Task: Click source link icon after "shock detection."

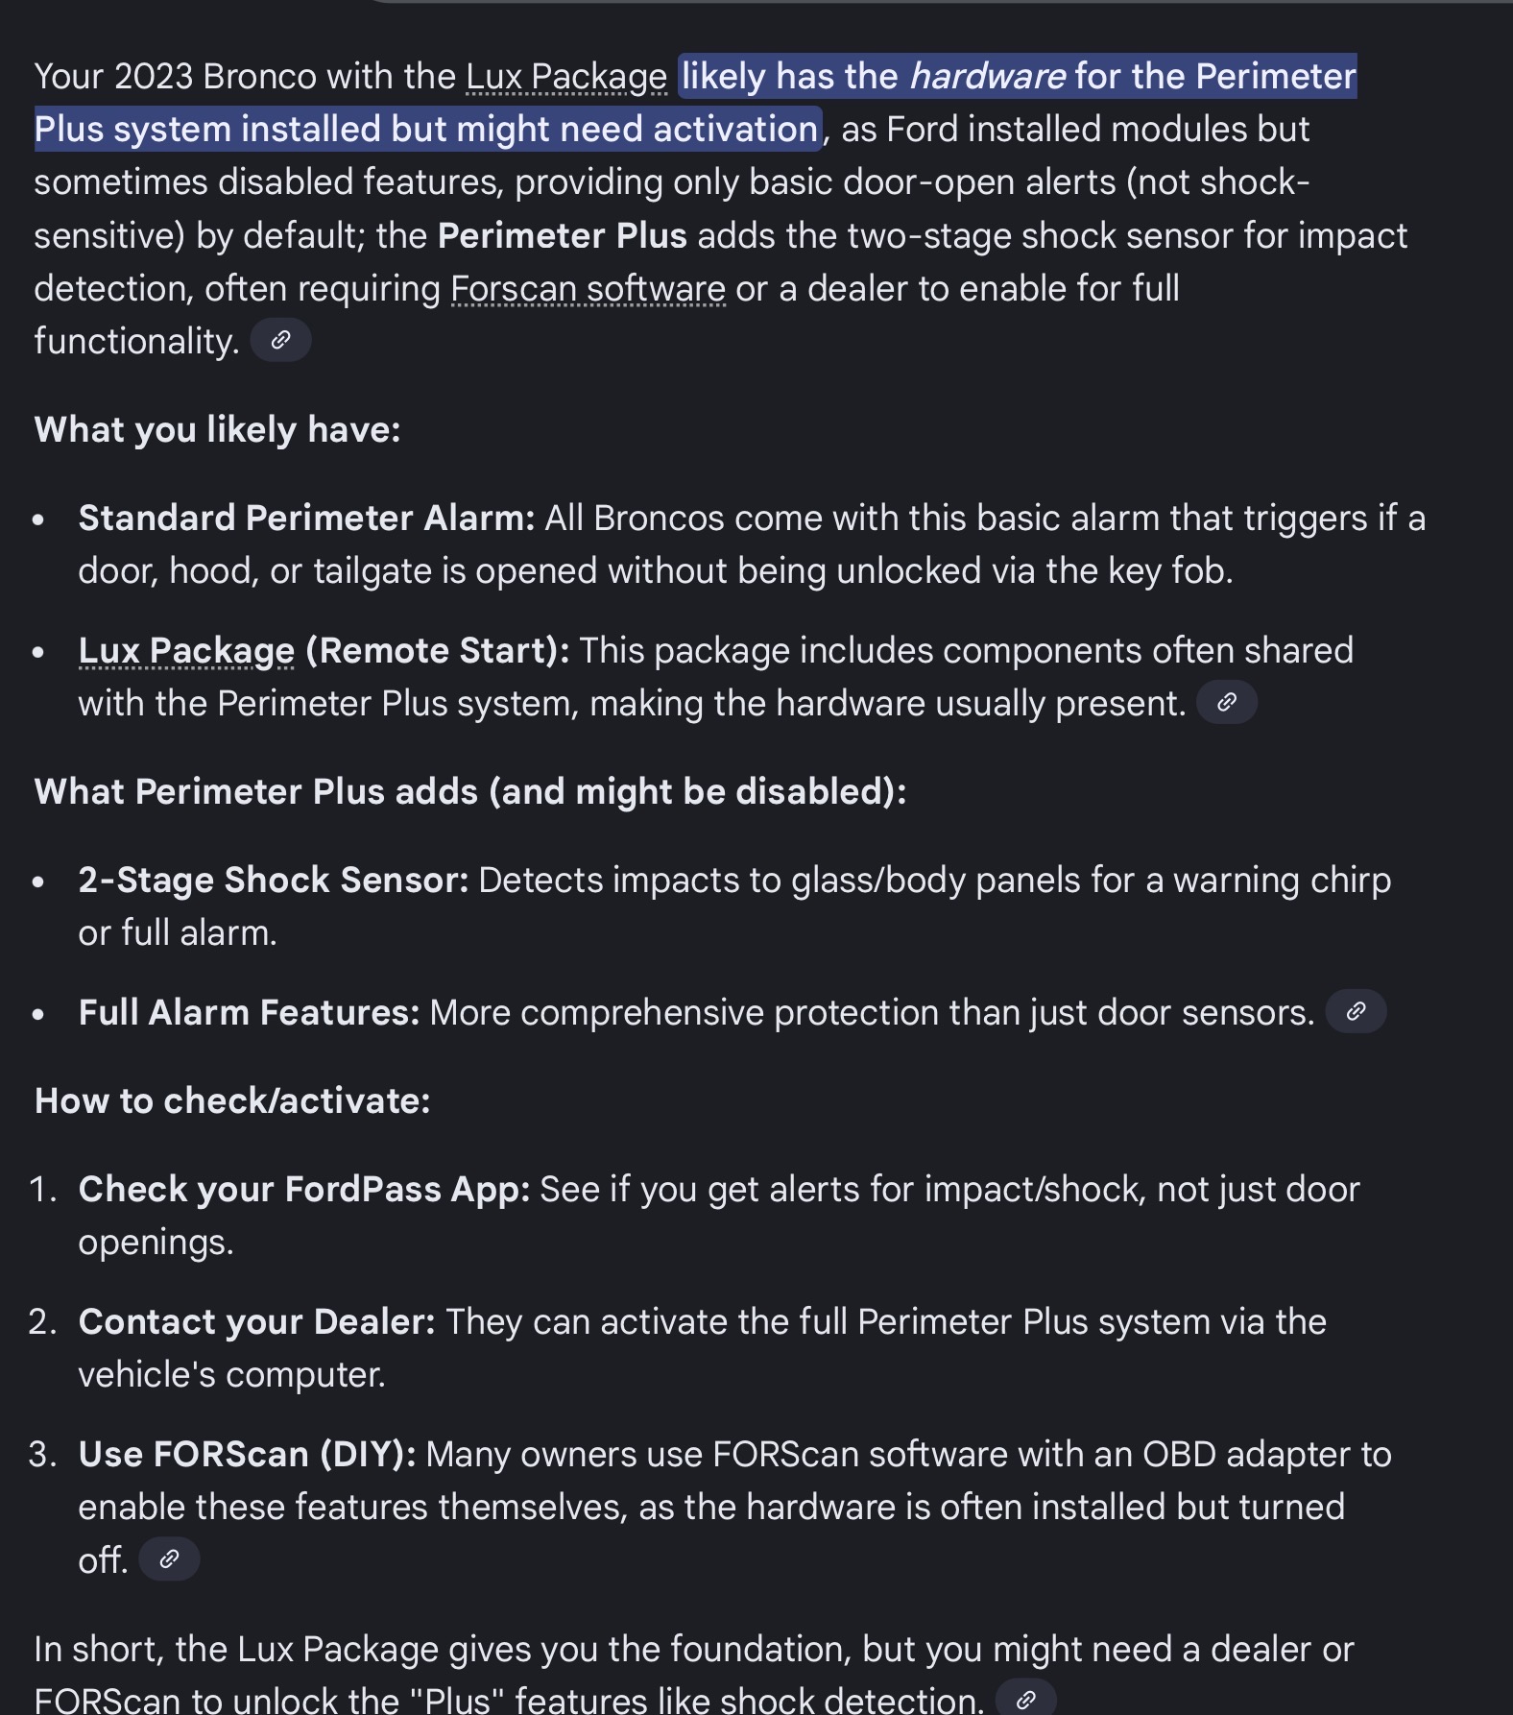Action: pyautogui.click(x=1025, y=1700)
